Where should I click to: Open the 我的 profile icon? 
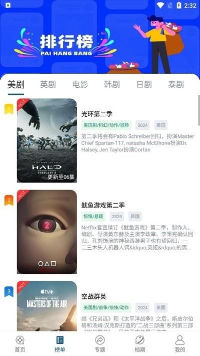pos(180,340)
